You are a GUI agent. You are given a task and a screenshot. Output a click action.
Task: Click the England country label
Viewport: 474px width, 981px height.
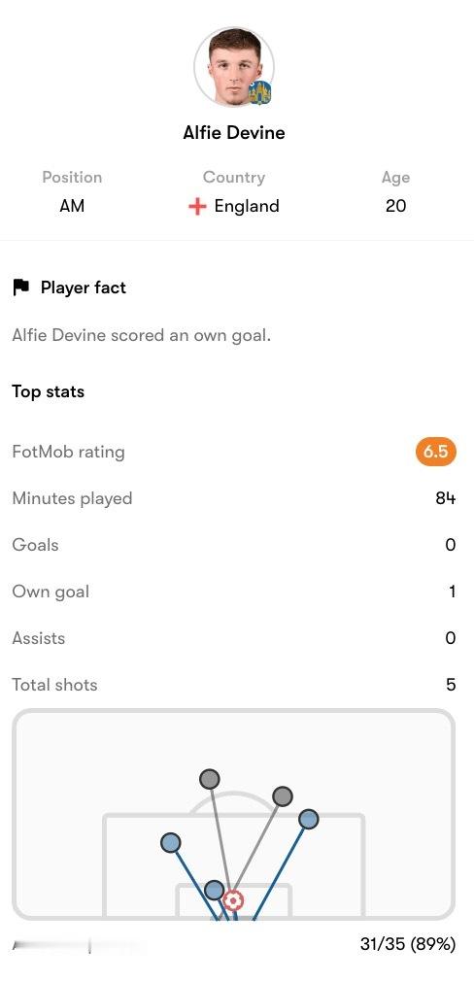(x=247, y=207)
